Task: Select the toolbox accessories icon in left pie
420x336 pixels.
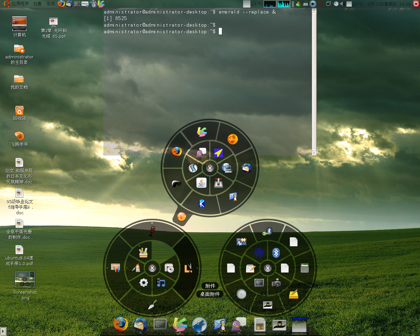Action: point(143,252)
